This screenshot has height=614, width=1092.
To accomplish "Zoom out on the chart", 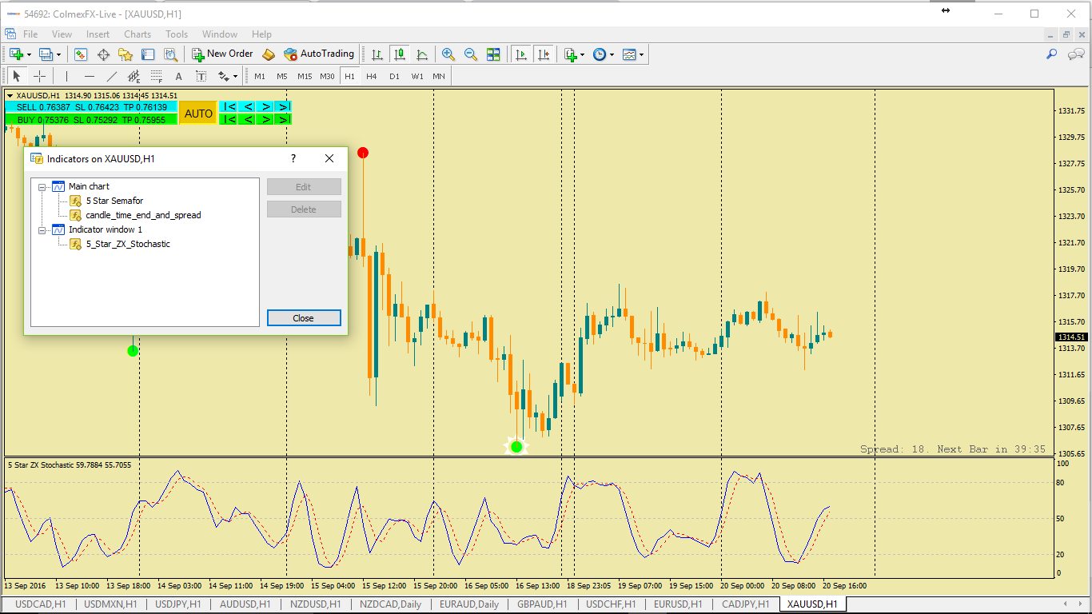I will (x=471, y=54).
